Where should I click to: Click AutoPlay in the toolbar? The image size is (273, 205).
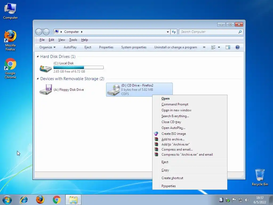70,47
